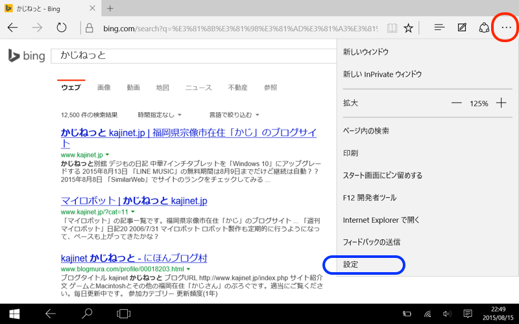Expand the 時間指定なし filter dropdown

(156, 115)
